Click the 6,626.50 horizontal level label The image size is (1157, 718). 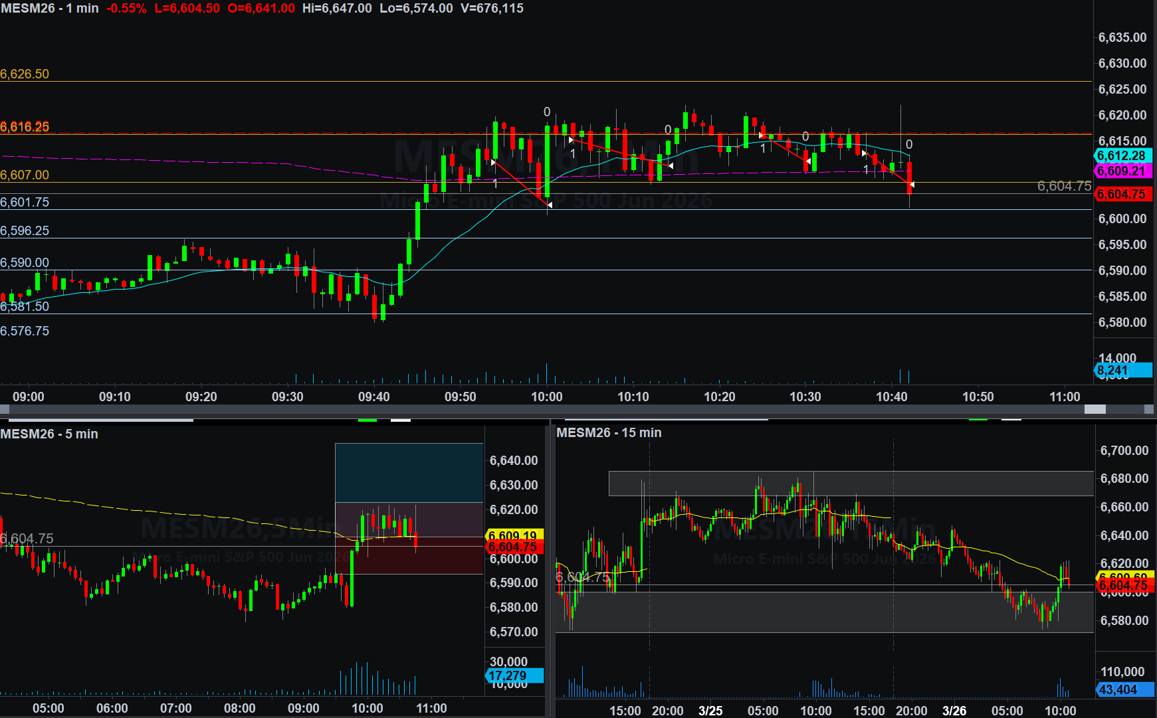[x=25, y=74]
